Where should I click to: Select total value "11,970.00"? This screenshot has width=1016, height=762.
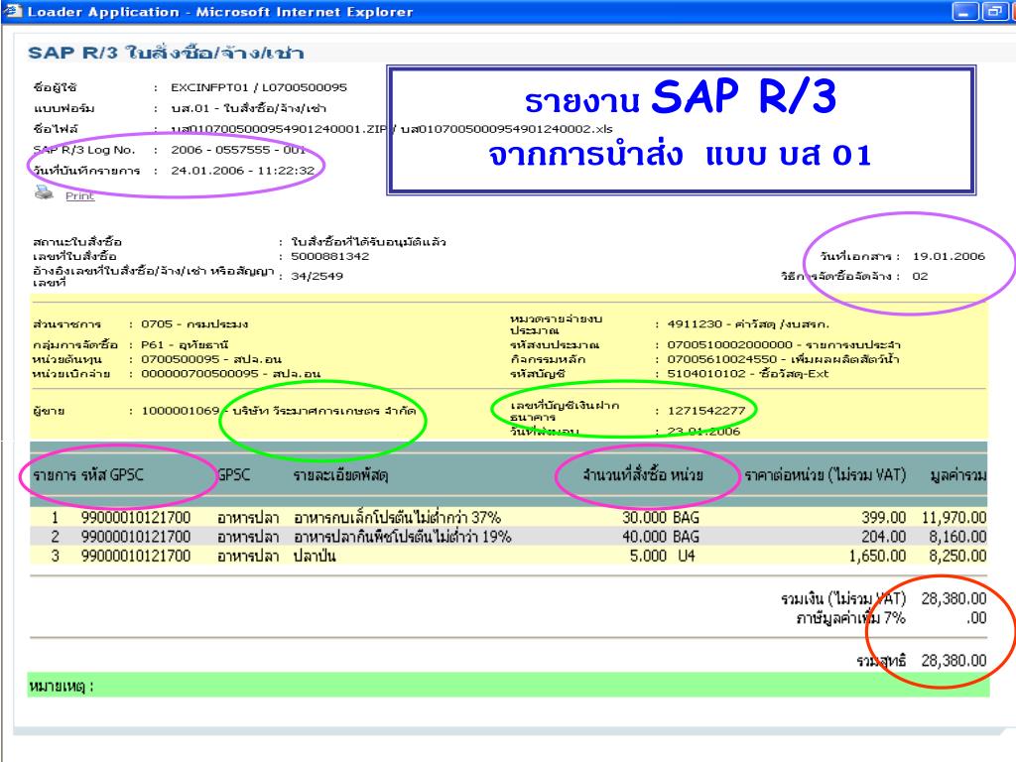point(953,518)
